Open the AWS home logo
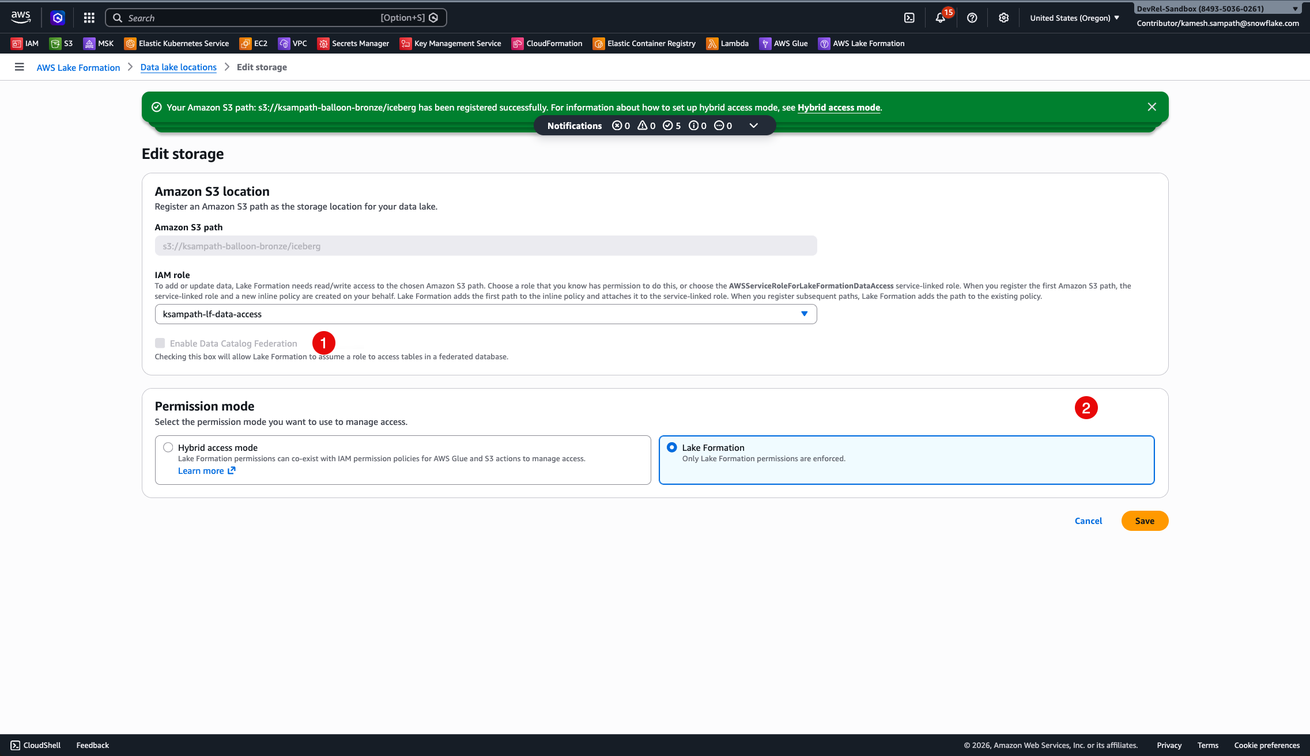 tap(21, 17)
